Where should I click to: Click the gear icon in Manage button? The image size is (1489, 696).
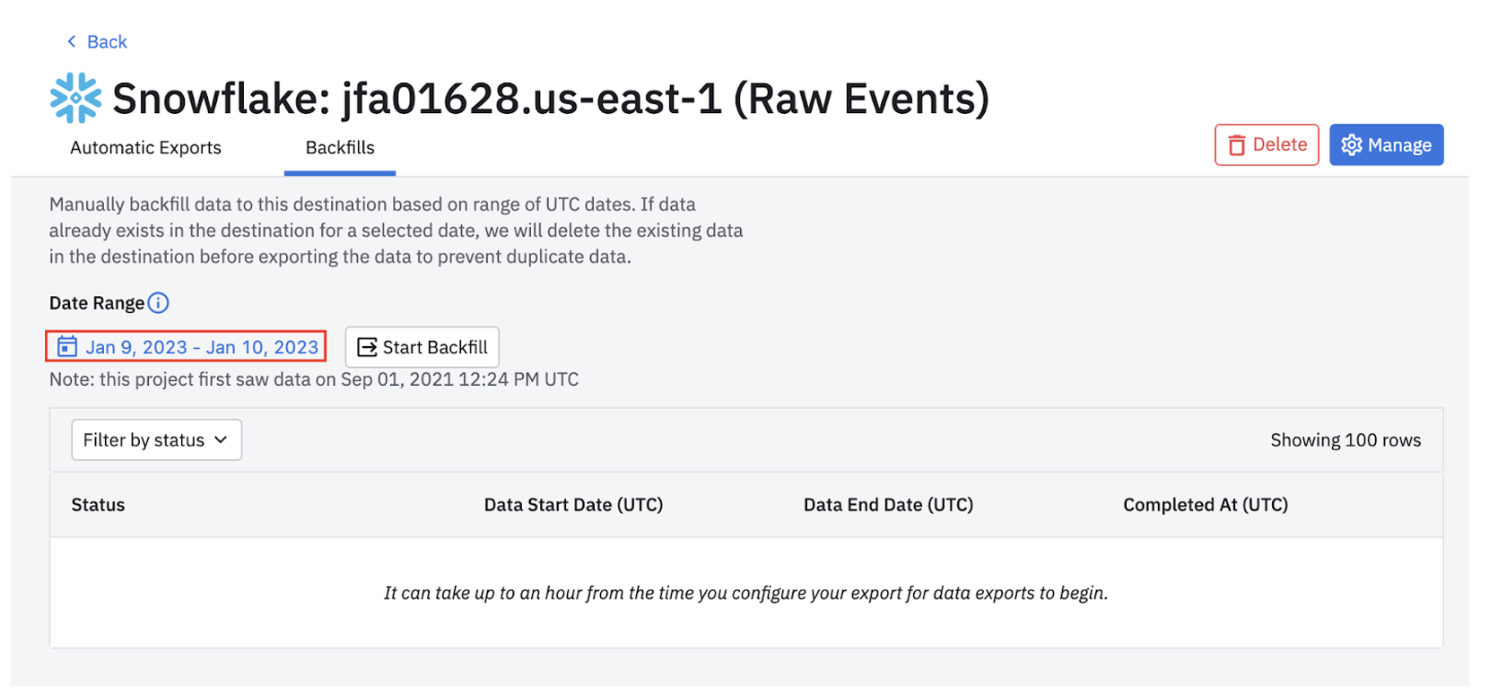pos(1351,145)
